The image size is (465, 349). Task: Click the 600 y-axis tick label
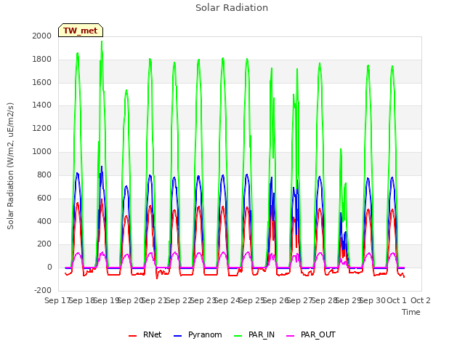[x=44, y=198]
